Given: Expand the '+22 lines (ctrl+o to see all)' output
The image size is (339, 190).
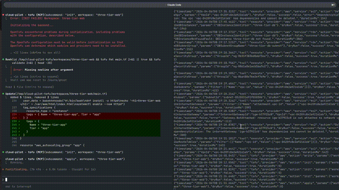Looking at the screenshot, I should [x=32, y=51].
